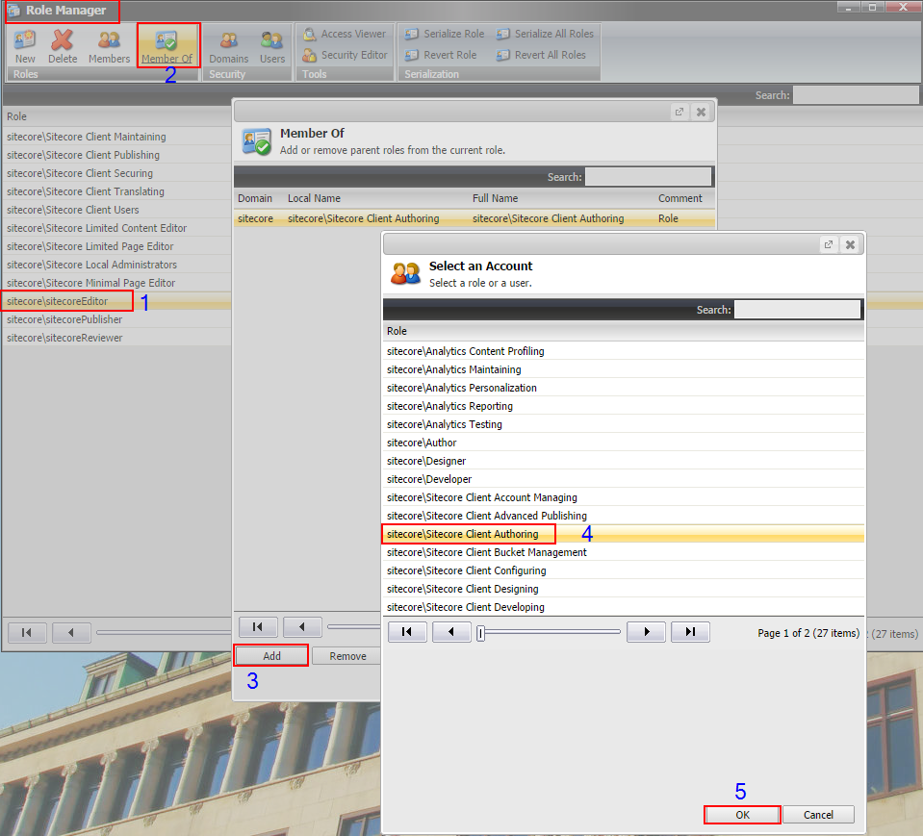Select sitecore\Analytics Testing role

pos(624,424)
